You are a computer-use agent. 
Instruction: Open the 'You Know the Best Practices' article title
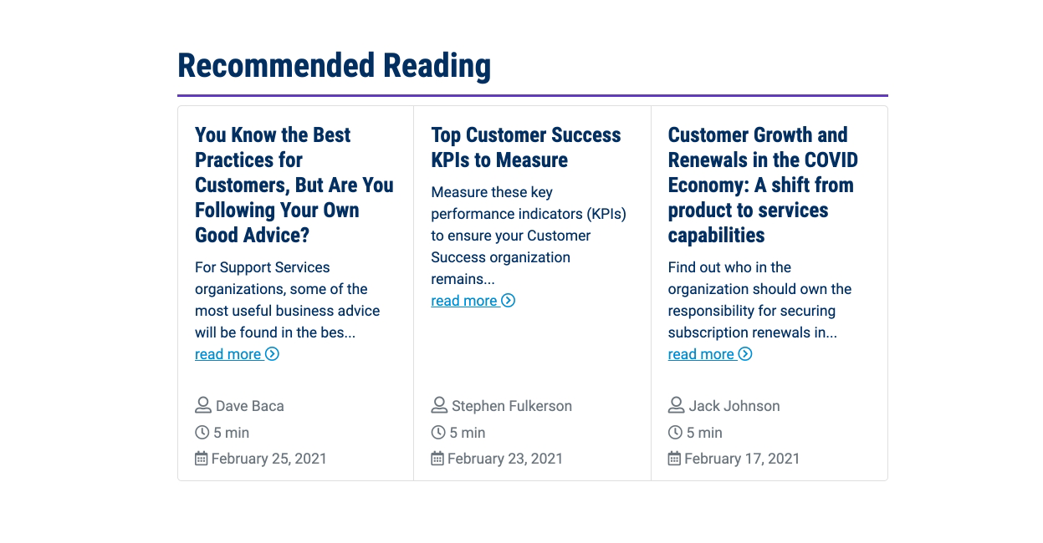click(x=294, y=185)
